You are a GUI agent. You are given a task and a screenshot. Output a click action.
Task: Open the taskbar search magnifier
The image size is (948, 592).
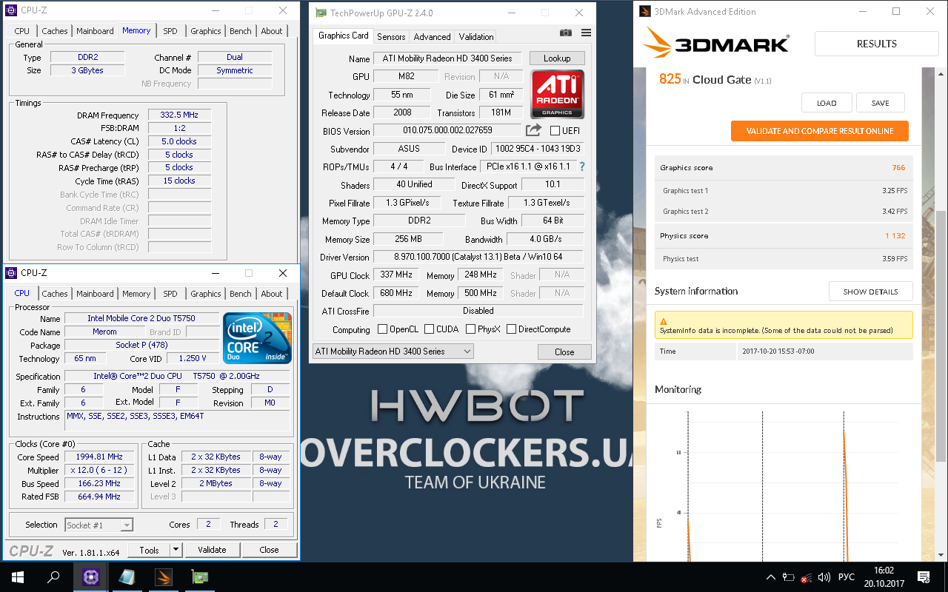click(53, 577)
